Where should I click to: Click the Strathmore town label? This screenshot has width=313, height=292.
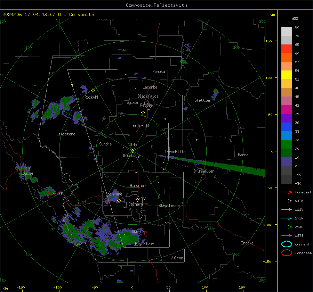[169, 206]
